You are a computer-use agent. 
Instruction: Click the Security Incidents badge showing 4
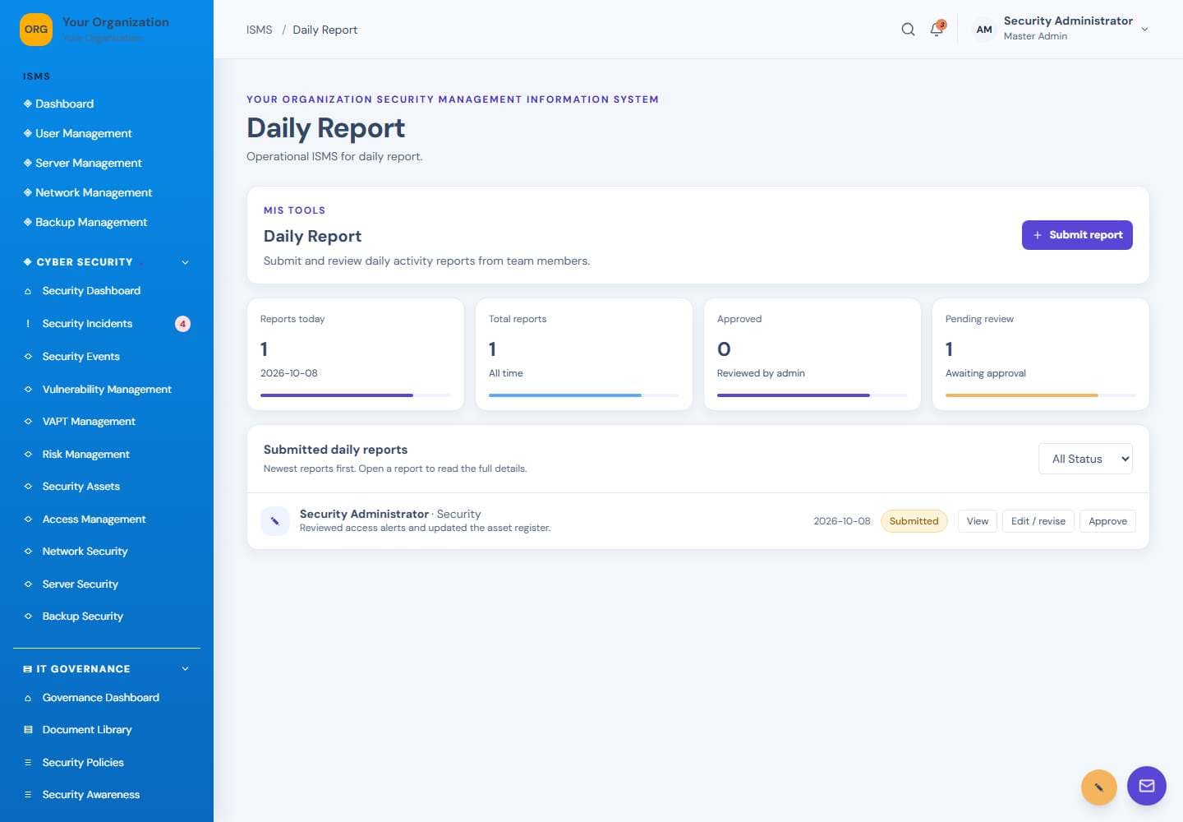click(x=182, y=324)
